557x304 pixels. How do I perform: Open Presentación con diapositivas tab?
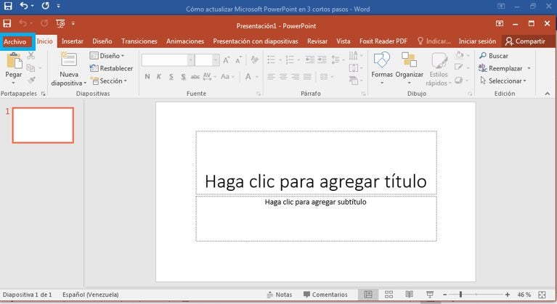pyautogui.click(x=256, y=41)
